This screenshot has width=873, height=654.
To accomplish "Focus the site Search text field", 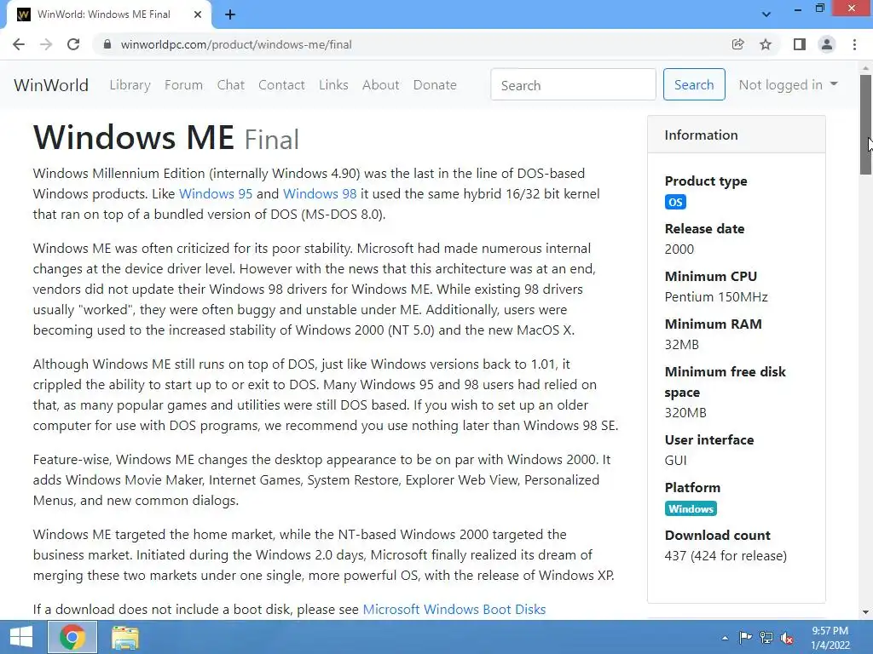I will tap(573, 84).
